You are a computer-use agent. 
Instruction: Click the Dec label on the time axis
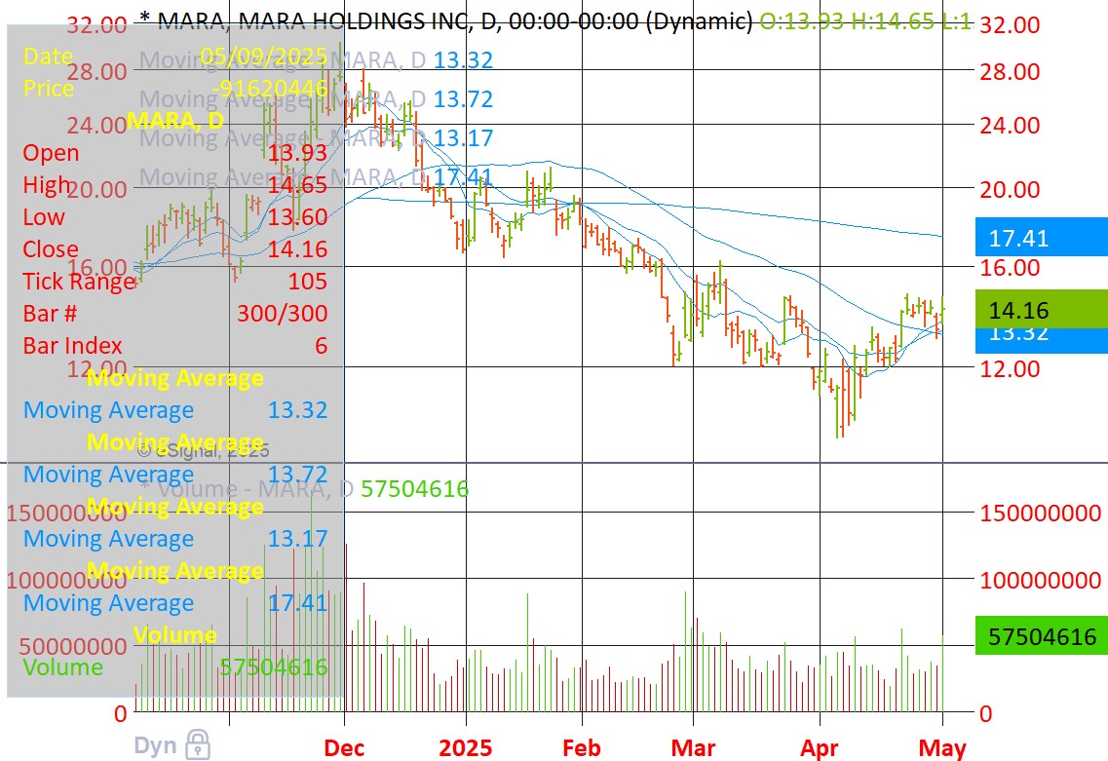[344, 747]
